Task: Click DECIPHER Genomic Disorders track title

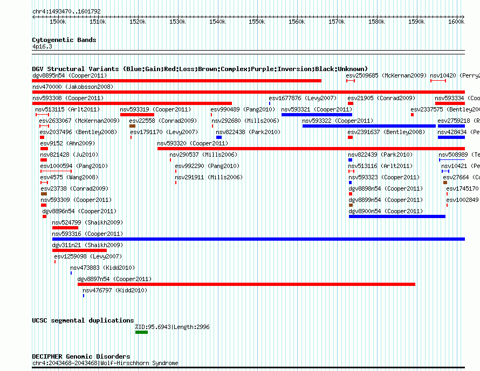Action: point(81,356)
